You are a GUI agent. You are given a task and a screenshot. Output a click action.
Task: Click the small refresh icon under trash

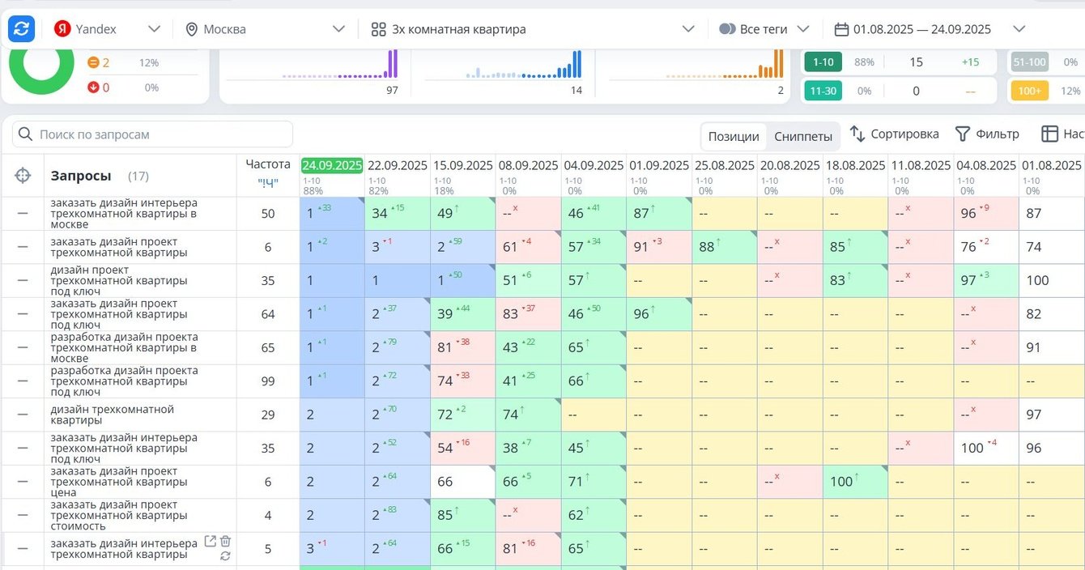pyautogui.click(x=225, y=555)
